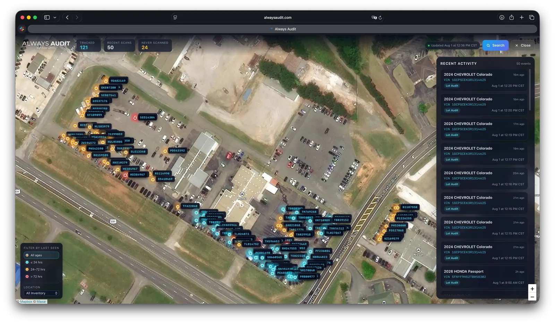Select the NKE10379 vehicle label

[x=120, y=162]
